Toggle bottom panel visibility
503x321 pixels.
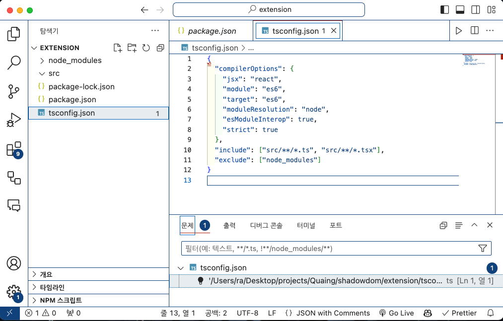click(460, 10)
